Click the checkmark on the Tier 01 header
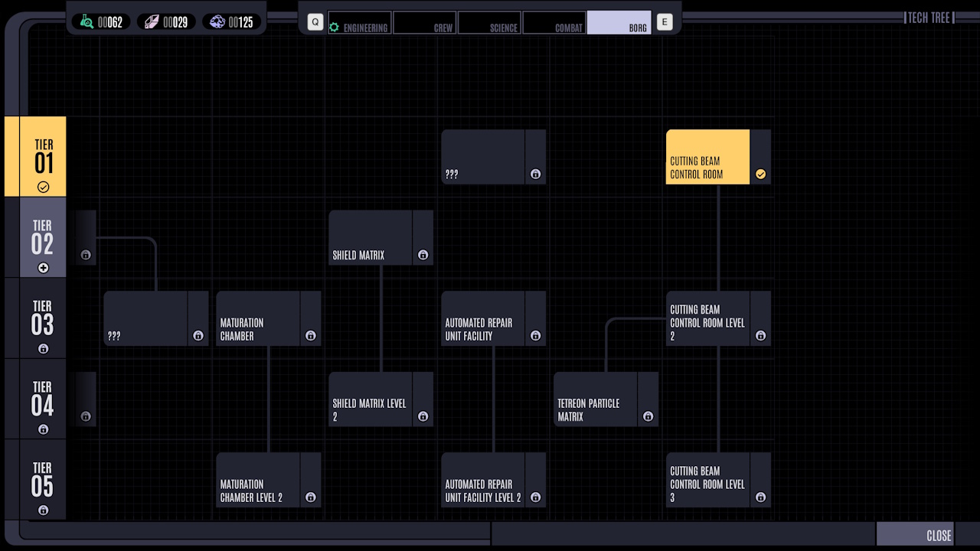Viewport: 980px width, 551px height. click(44, 187)
